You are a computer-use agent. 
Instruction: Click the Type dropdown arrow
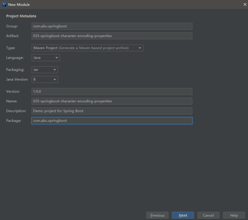140,48
